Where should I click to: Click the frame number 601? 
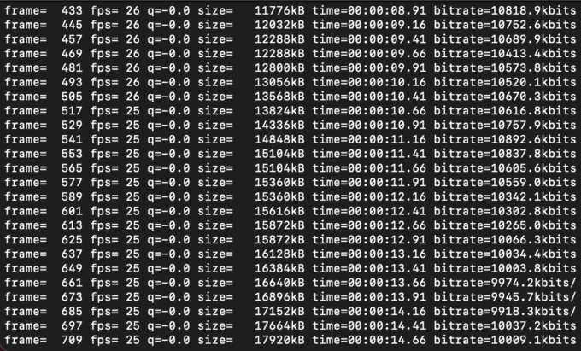click(72, 211)
